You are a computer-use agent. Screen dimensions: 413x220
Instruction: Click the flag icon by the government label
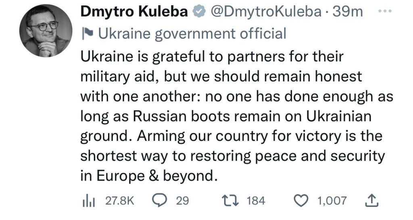[x=88, y=34]
